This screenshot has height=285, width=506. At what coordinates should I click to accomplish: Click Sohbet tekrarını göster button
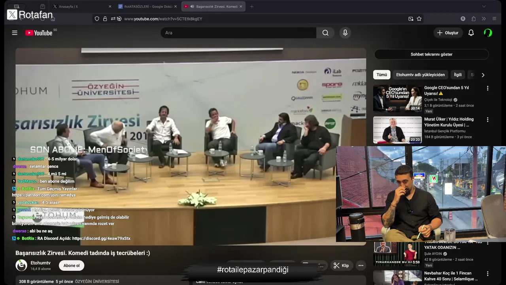431,54
